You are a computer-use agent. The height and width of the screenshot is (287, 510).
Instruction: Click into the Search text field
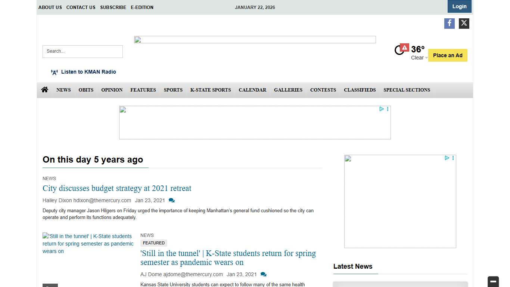(83, 52)
